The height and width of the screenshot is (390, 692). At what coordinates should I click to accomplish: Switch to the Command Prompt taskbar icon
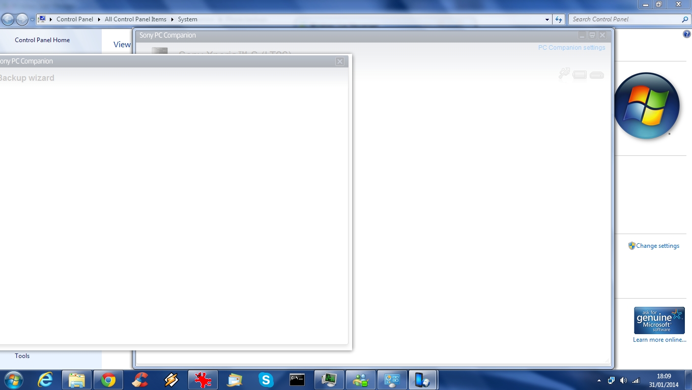(298, 380)
